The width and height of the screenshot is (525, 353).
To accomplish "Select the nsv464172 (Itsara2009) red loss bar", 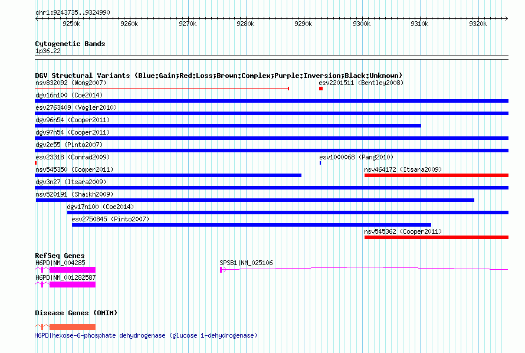I will point(437,175).
